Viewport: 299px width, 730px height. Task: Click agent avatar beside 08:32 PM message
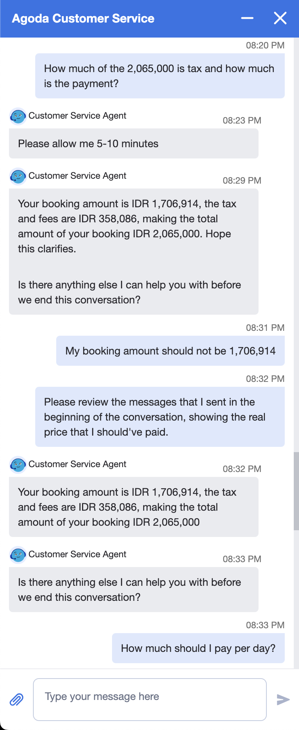pyautogui.click(x=18, y=465)
